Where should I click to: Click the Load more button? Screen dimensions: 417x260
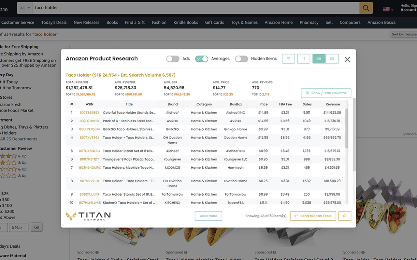[208, 216]
